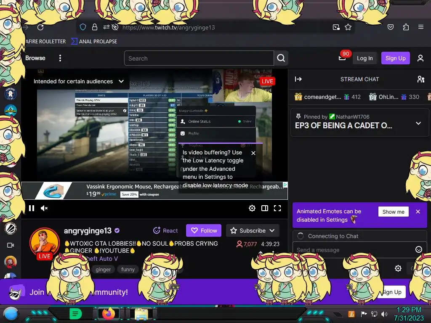Select the ginger tag
This screenshot has width=431, height=323.
(103, 270)
